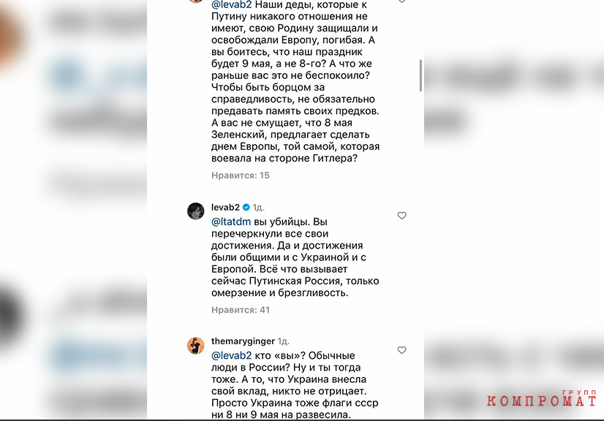
Task: Click themaryginger's reply text 'кто «вы»?'
Action: coord(279,355)
